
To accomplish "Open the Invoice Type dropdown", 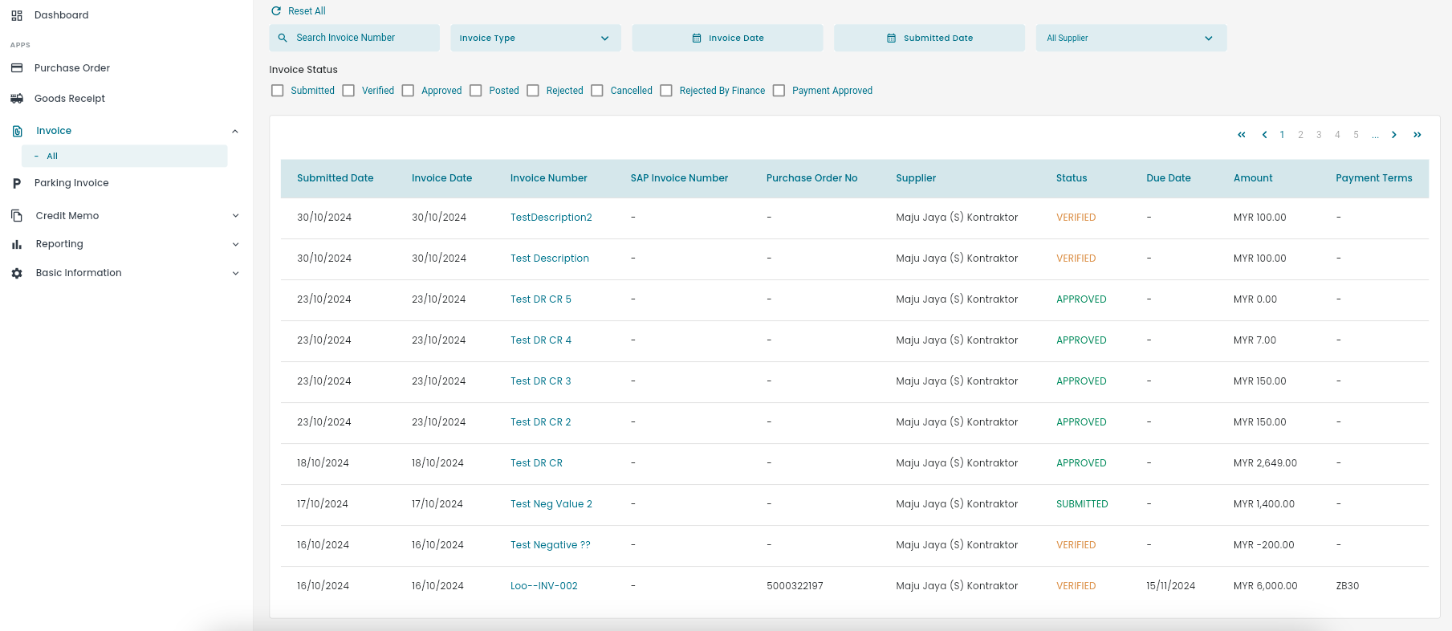I will 535,38.
